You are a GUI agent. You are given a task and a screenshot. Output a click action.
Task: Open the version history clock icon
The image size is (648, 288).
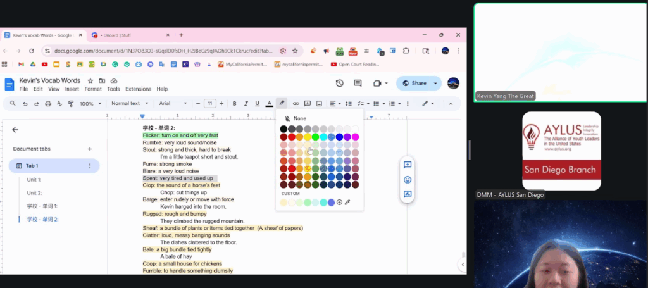click(x=340, y=83)
